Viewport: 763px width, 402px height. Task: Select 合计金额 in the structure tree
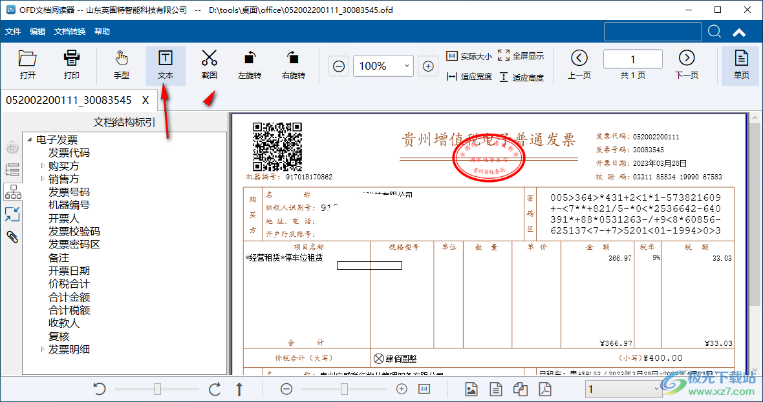pyautogui.click(x=69, y=297)
